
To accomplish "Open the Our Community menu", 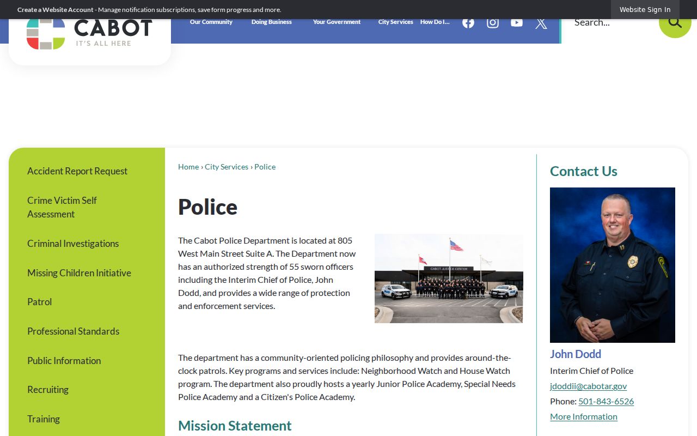I will click(211, 22).
